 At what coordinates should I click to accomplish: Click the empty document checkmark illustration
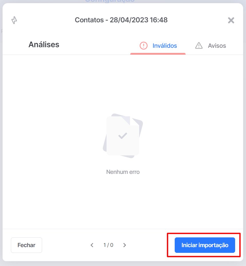[123, 136]
